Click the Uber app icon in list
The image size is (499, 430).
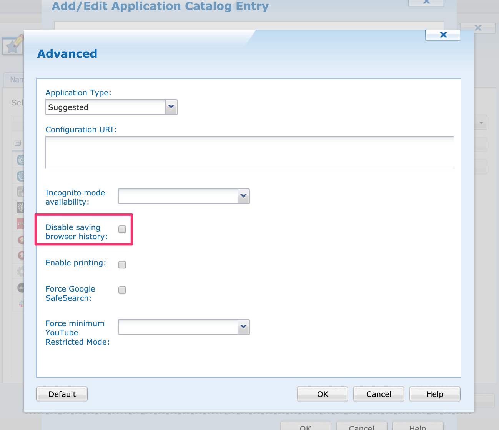(x=21, y=288)
